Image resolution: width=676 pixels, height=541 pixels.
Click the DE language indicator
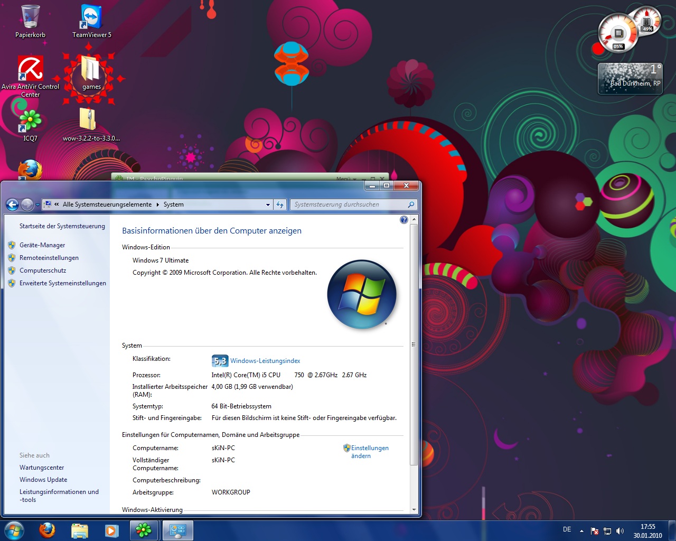click(567, 529)
